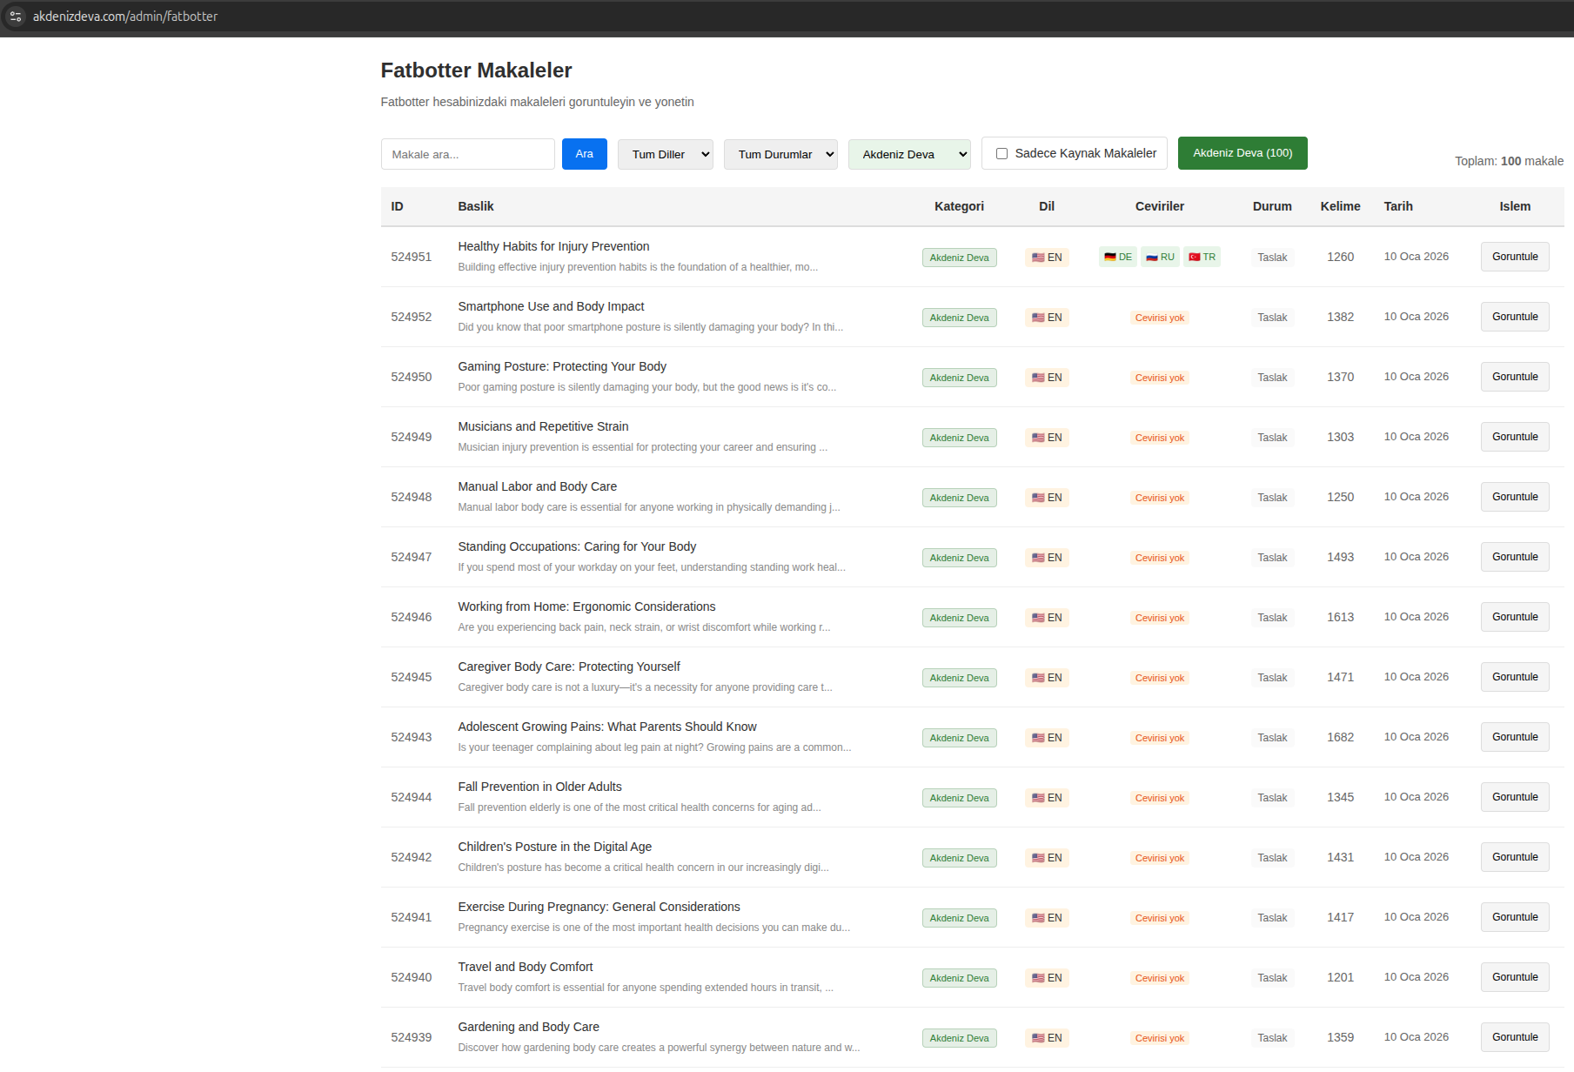Image resolution: width=1574 pixels, height=1072 pixels.
Task: Open Goruntule for Musicians and Repetitive Strain
Action: (x=1515, y=437)
